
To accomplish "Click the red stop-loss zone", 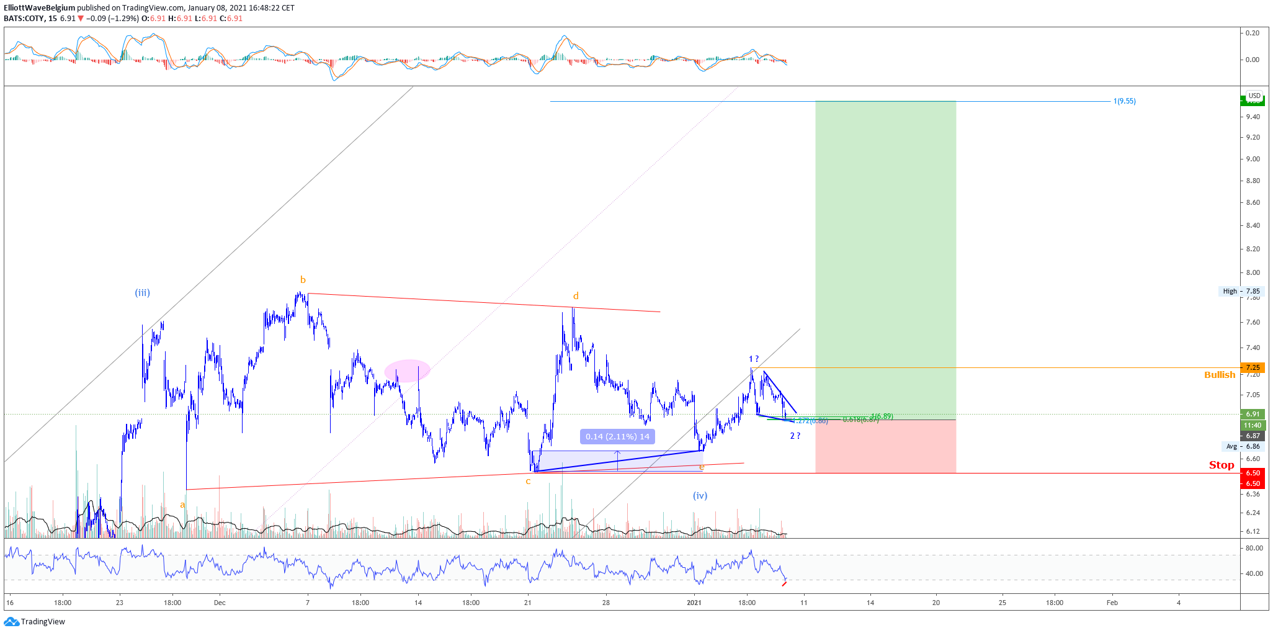I will 885,446.
